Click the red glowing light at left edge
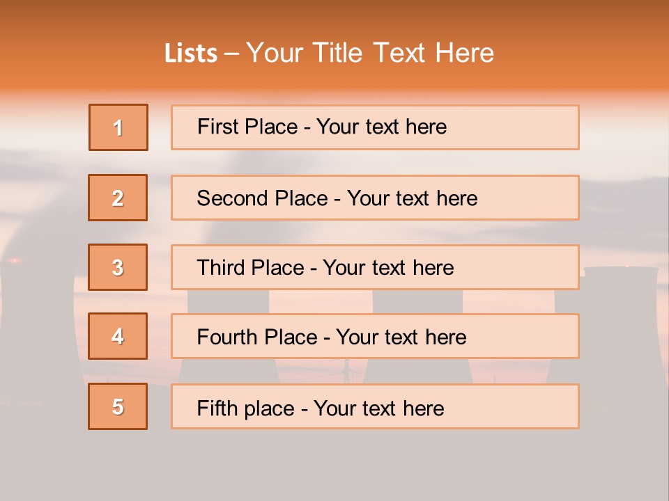This screenshot has height=501, width=669. [13, 260]
